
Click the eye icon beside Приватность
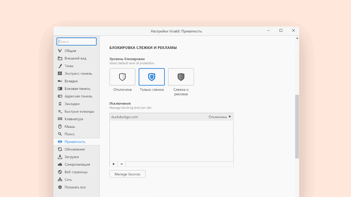coord(60,142)
